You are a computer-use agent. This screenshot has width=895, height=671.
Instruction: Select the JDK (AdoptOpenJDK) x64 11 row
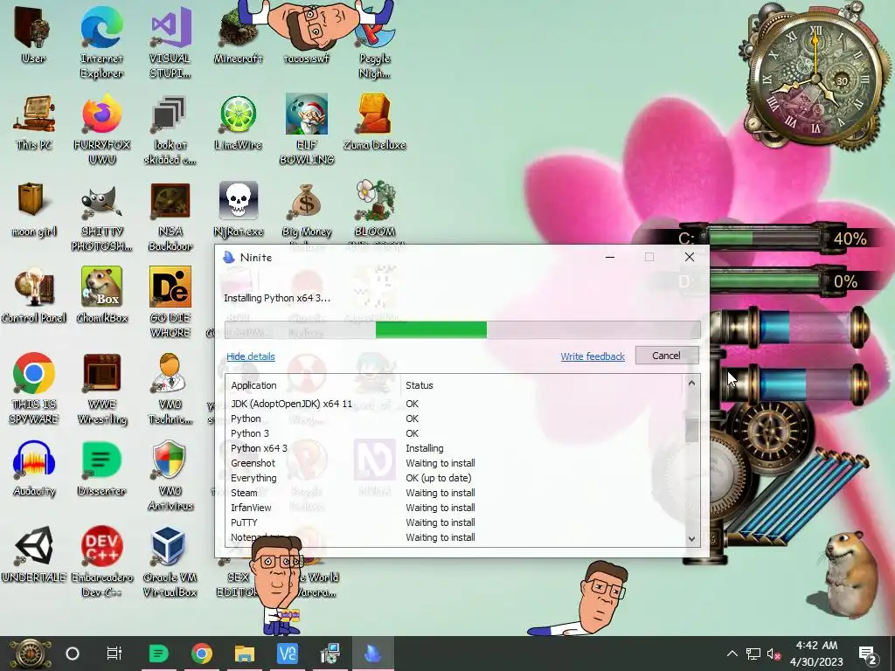455,404
